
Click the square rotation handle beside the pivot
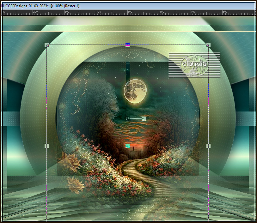tap(144, 118)
